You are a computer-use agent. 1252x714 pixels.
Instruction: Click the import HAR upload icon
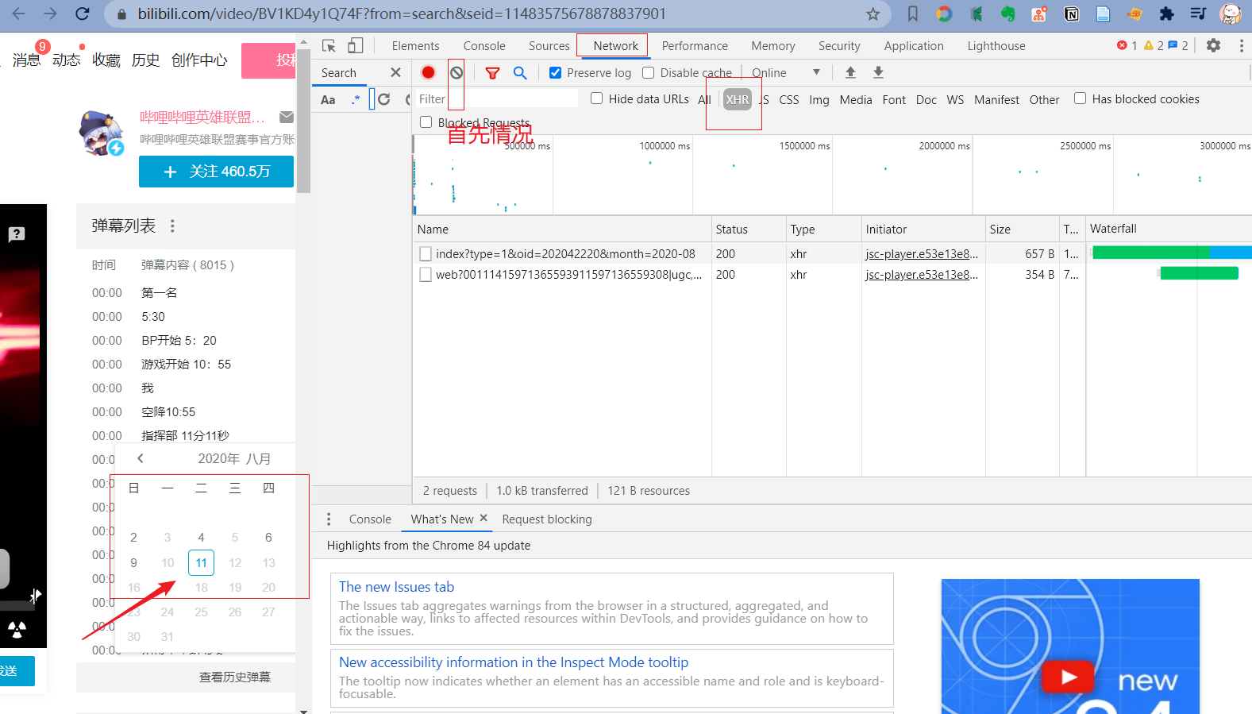[850, 72]
